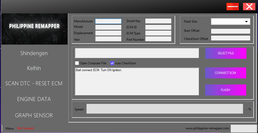Uncheck the Auto CheckSum checkbox

point(112,63)
